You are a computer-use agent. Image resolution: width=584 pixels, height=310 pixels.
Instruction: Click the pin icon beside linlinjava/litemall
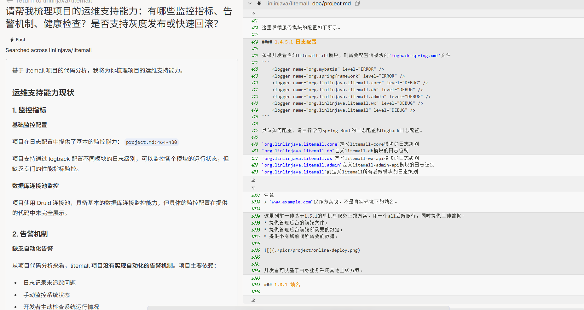[x=259, y=3]
